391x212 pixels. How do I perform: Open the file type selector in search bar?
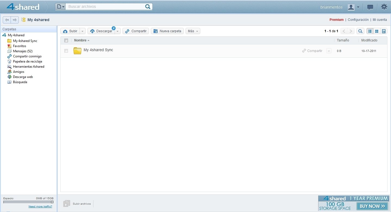pyautogui.click(x=60, y=6)
